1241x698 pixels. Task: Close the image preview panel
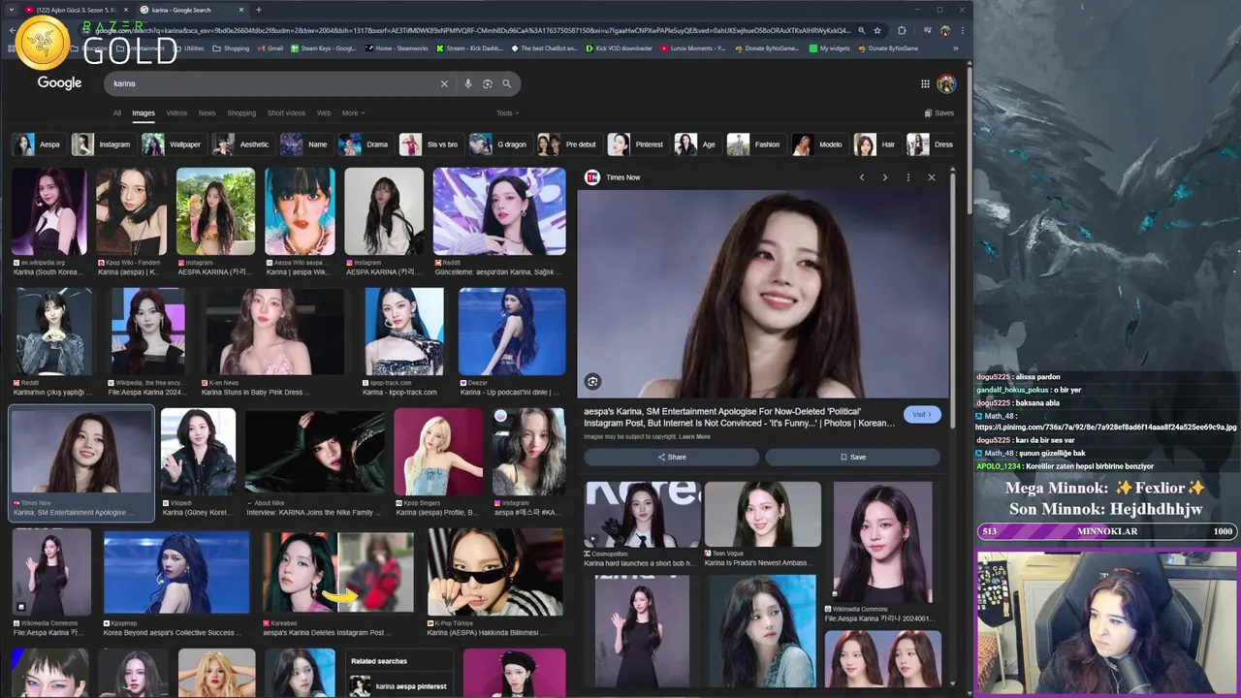tap(932, 177)
